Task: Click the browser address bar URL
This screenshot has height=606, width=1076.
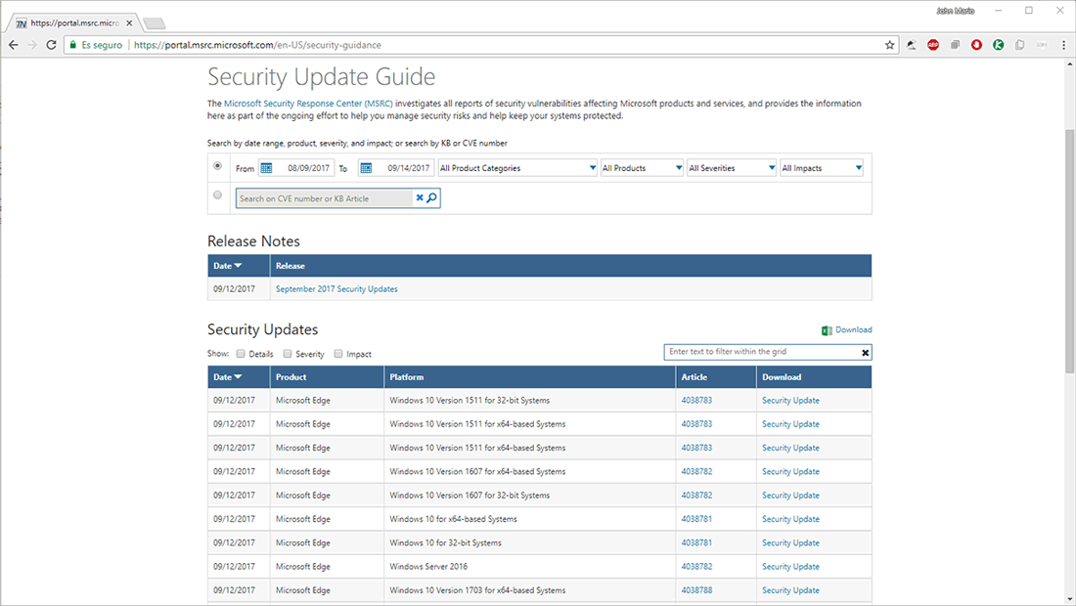Action: coord(257,45)
